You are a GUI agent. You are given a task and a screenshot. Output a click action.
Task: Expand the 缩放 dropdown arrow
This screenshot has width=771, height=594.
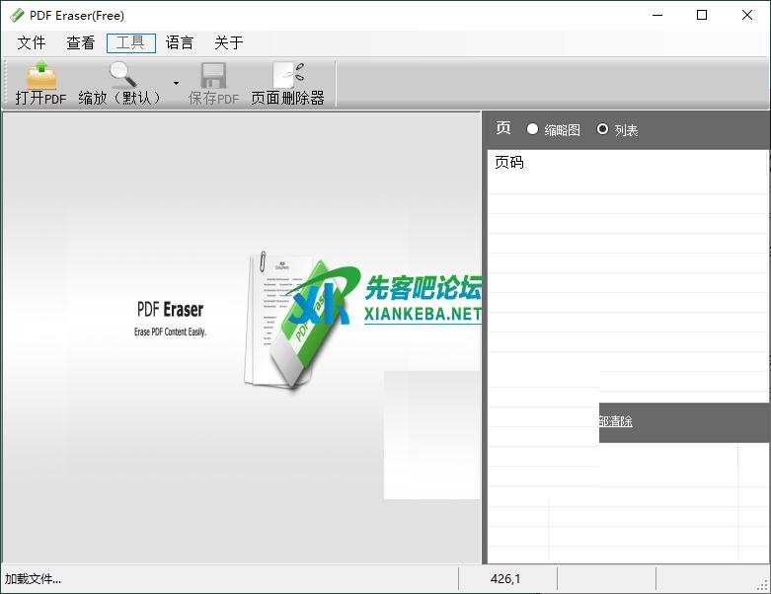(176, 84)
